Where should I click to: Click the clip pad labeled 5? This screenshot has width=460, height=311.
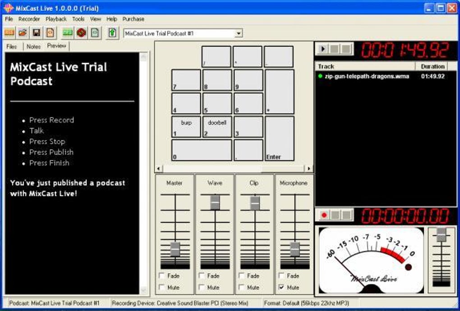click(x=217, y=103)
